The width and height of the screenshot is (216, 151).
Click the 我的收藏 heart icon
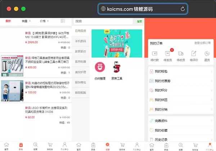point(152,130)
